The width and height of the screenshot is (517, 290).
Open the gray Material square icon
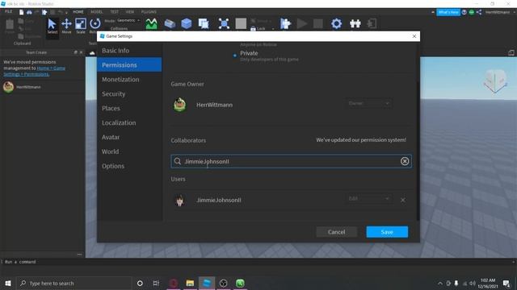click(241, 23)
